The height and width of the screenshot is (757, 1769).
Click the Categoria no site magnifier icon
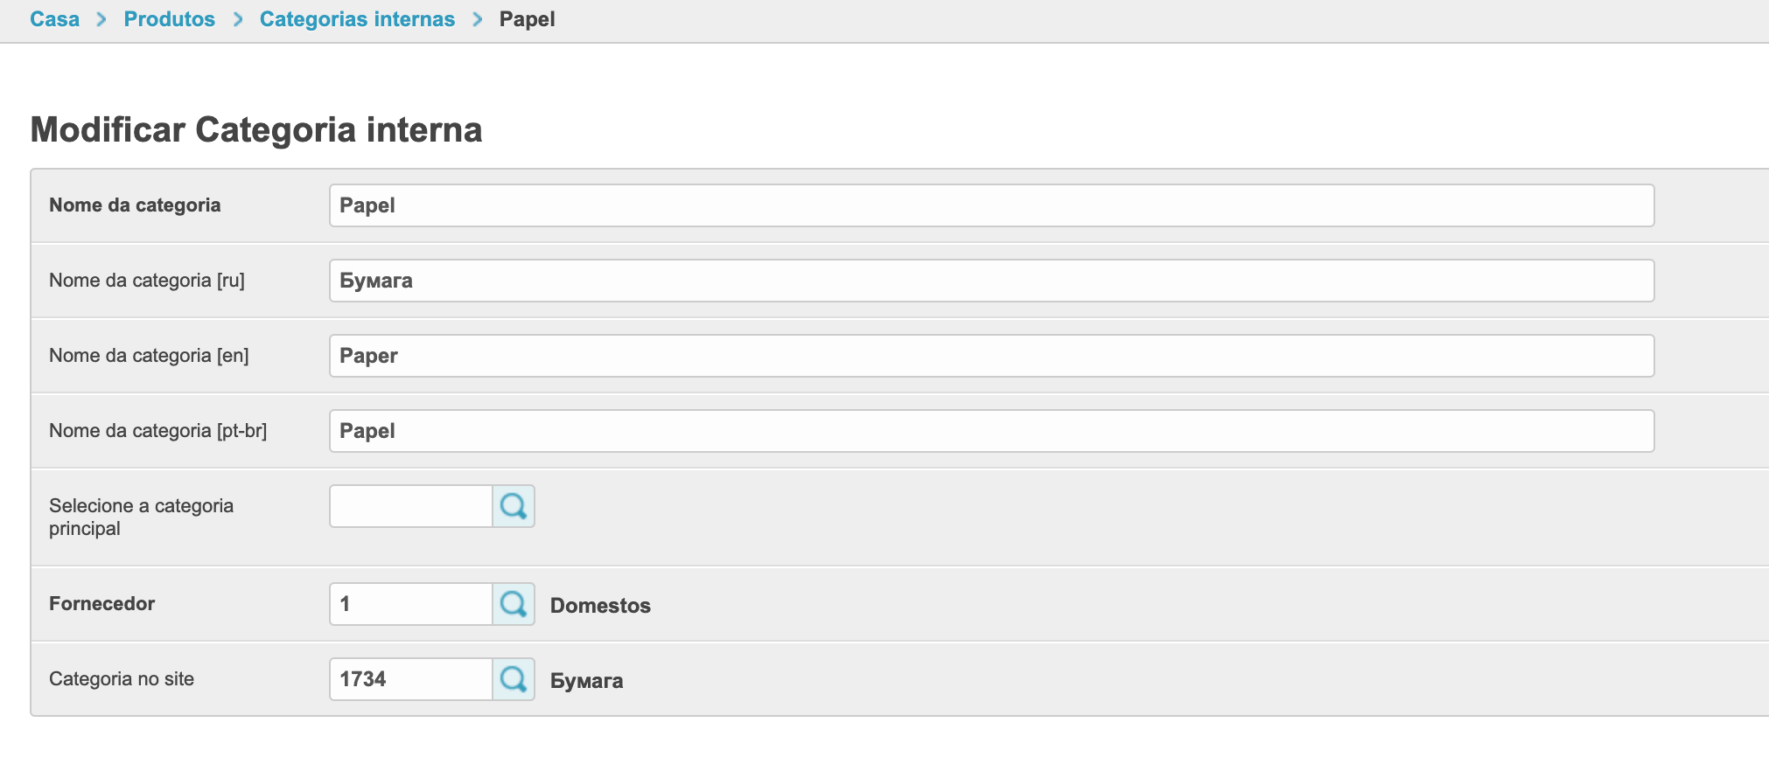coord(514,679)
